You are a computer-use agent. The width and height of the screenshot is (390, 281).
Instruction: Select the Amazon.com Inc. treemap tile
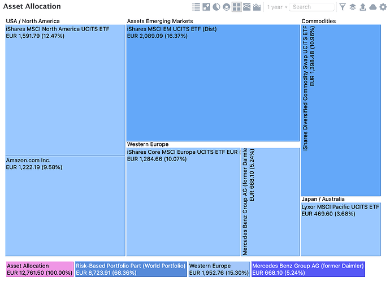point(64,206)
